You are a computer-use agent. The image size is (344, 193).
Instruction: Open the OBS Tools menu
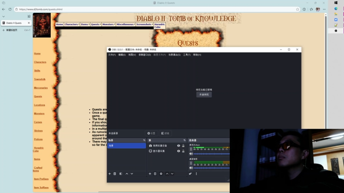pos(187,55)
